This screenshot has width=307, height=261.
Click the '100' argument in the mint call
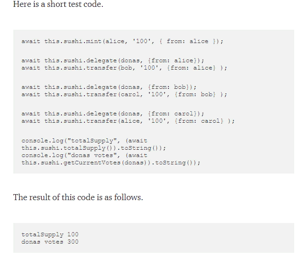141,41
